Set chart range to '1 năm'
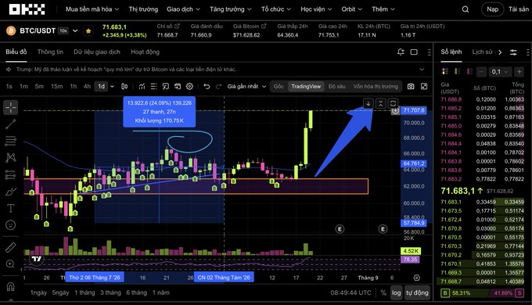Viewport: 532px width, 305px height. (x=161, y=292)
